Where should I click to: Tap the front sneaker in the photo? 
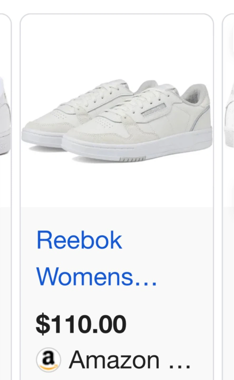tap(137, 124)
